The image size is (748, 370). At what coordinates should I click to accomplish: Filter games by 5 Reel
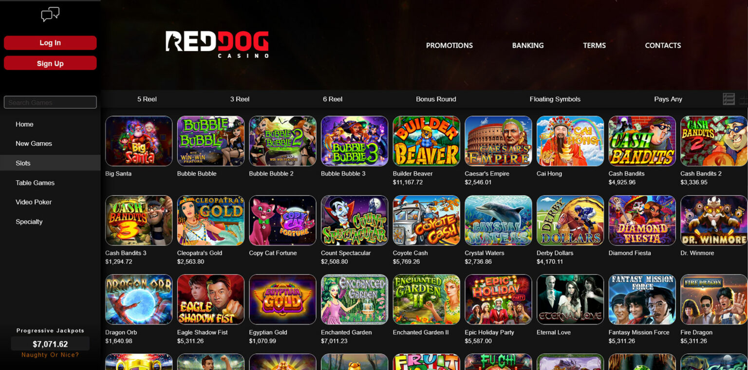(x=147, y=99)
